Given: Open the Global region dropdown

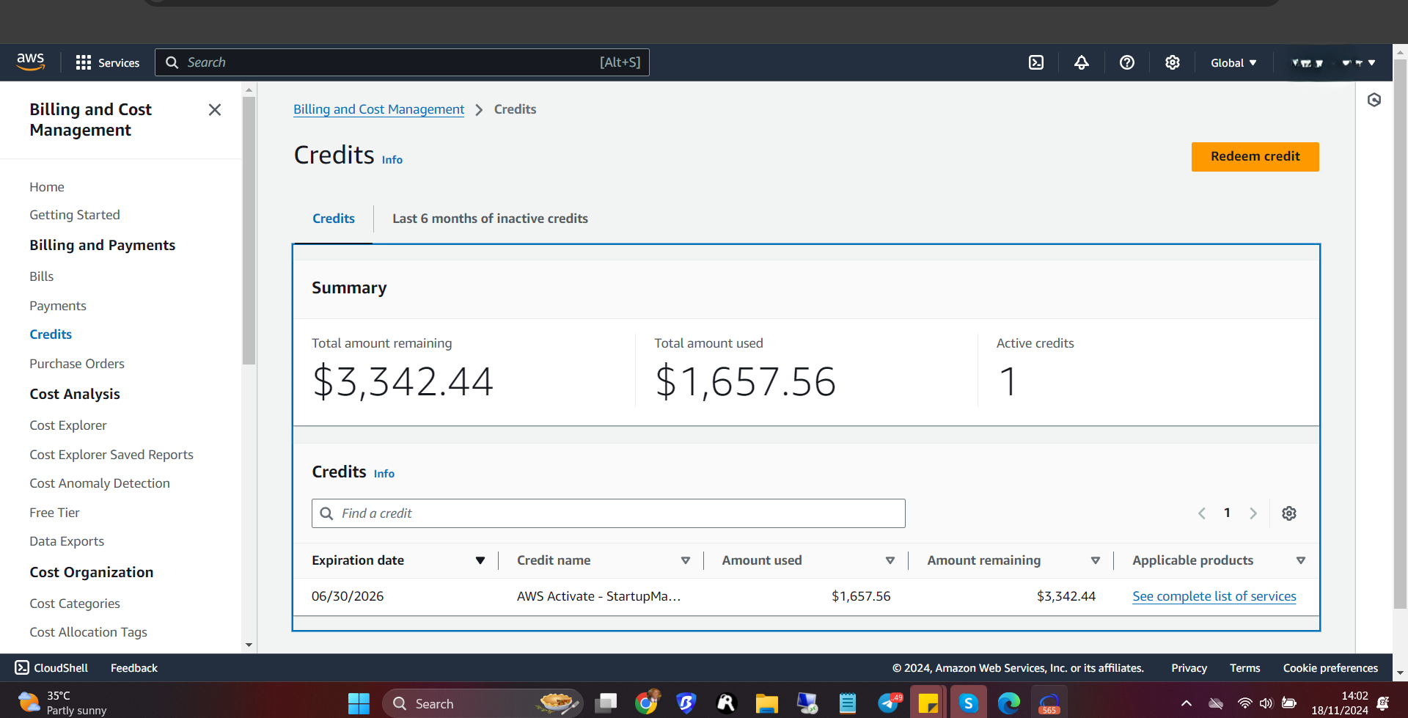Looking at the screenshot, I should pyautogui.click(x=1233, y=63).
